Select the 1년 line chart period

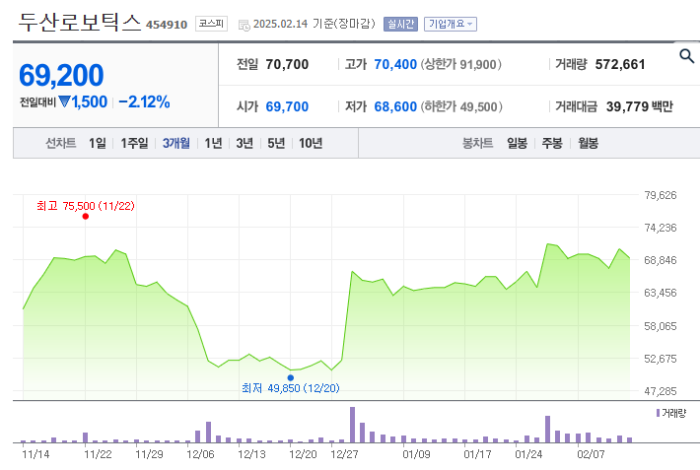(213, 143)
